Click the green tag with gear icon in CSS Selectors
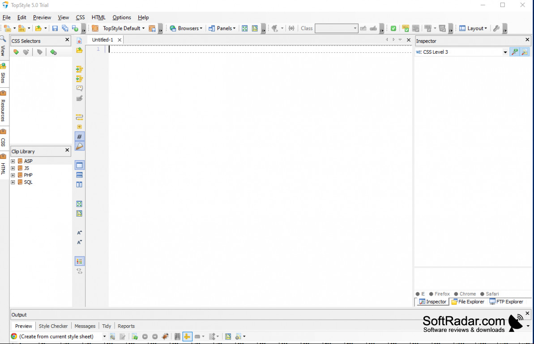534x344 pixels. coord(53,52)
